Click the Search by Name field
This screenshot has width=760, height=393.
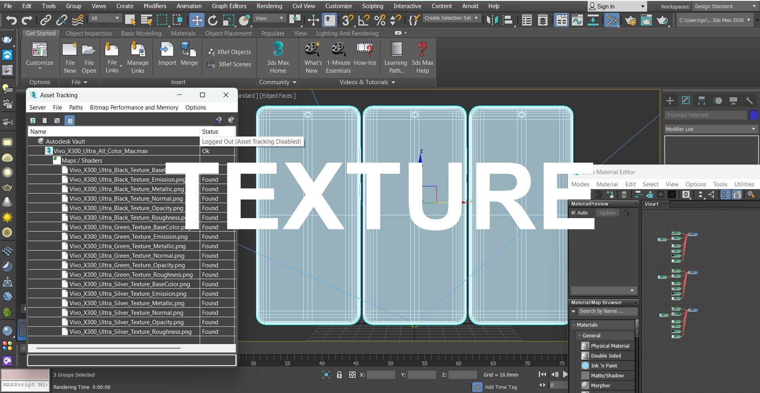point(608,312)
